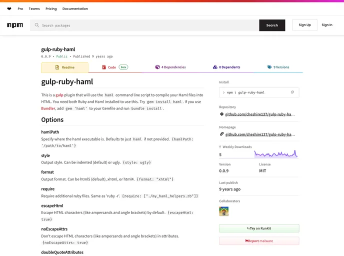Switch to the 0 Dependents tab
This screenshot has width=344, height=256.
(x=226, y=67)
